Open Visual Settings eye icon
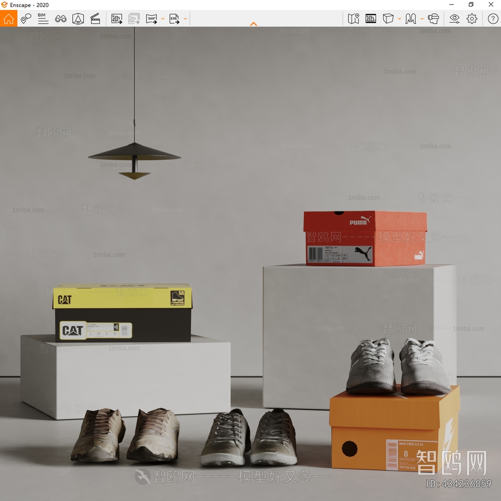Image resolution: width=501 pixels, height=501 pixels. 454,19
